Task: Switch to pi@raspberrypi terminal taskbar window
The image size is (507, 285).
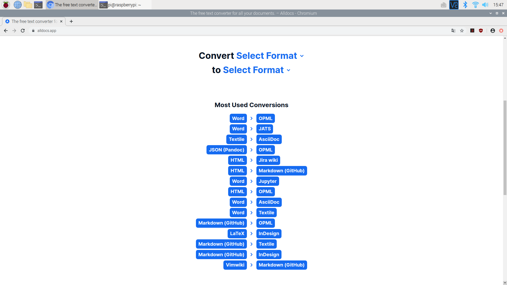Action: click(125, 5)
